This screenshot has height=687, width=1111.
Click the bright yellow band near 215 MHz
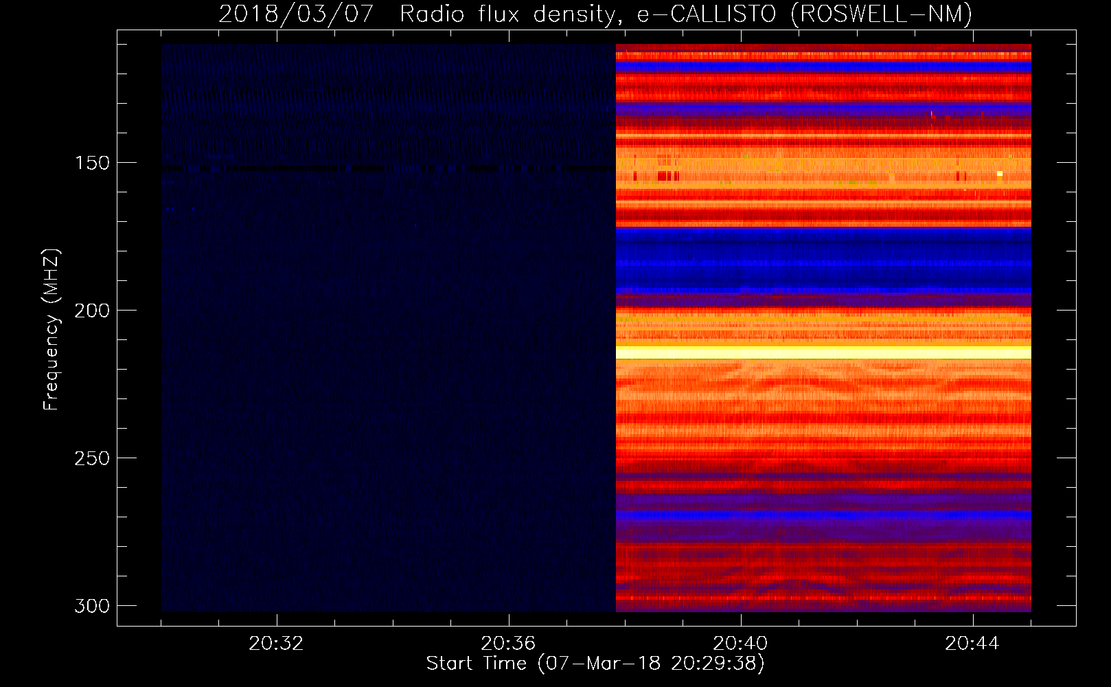tap(823, 352)
